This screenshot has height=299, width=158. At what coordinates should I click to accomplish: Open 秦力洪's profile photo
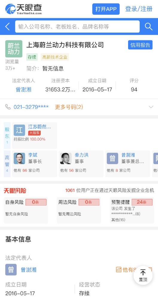[x=66, y=158]
